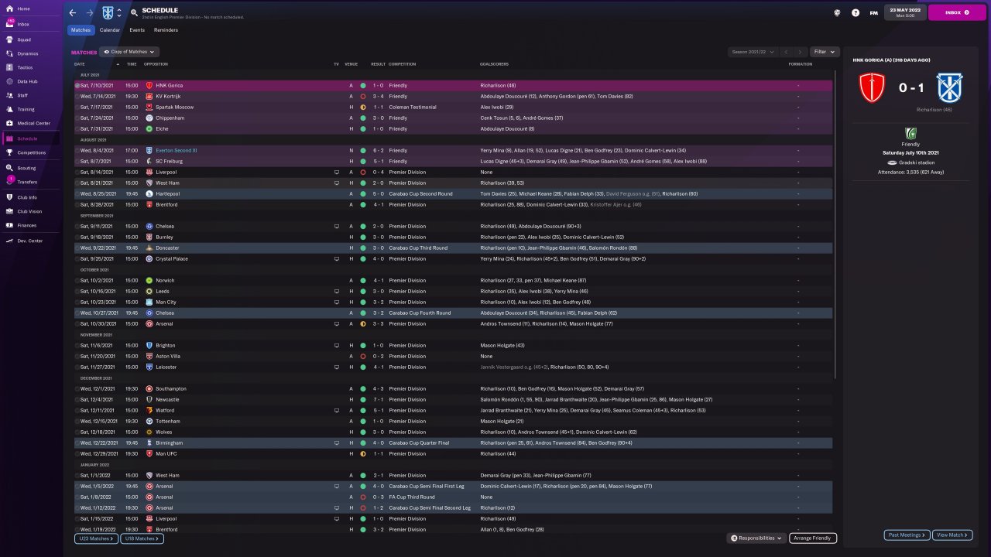
Task: Click the TV icon on the 8/21 West Ham row
Action: [337, 183]
